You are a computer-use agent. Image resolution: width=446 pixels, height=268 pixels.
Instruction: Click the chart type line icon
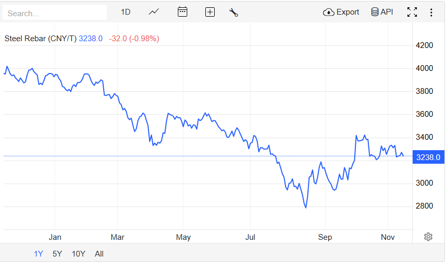click(x=154, y=12)
